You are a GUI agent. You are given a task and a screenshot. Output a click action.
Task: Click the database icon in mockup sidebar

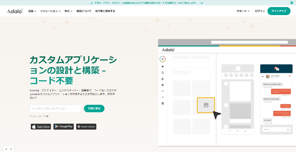pyautogui.click(x=163, y=79)
